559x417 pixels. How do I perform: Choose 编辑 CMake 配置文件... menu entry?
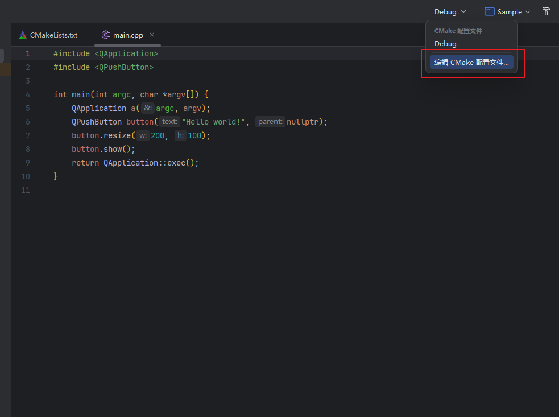[x=471, y=63]
